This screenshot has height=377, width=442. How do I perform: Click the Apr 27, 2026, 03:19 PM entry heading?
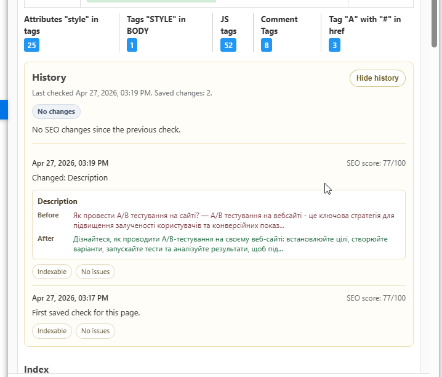click(x=70, y=163)
